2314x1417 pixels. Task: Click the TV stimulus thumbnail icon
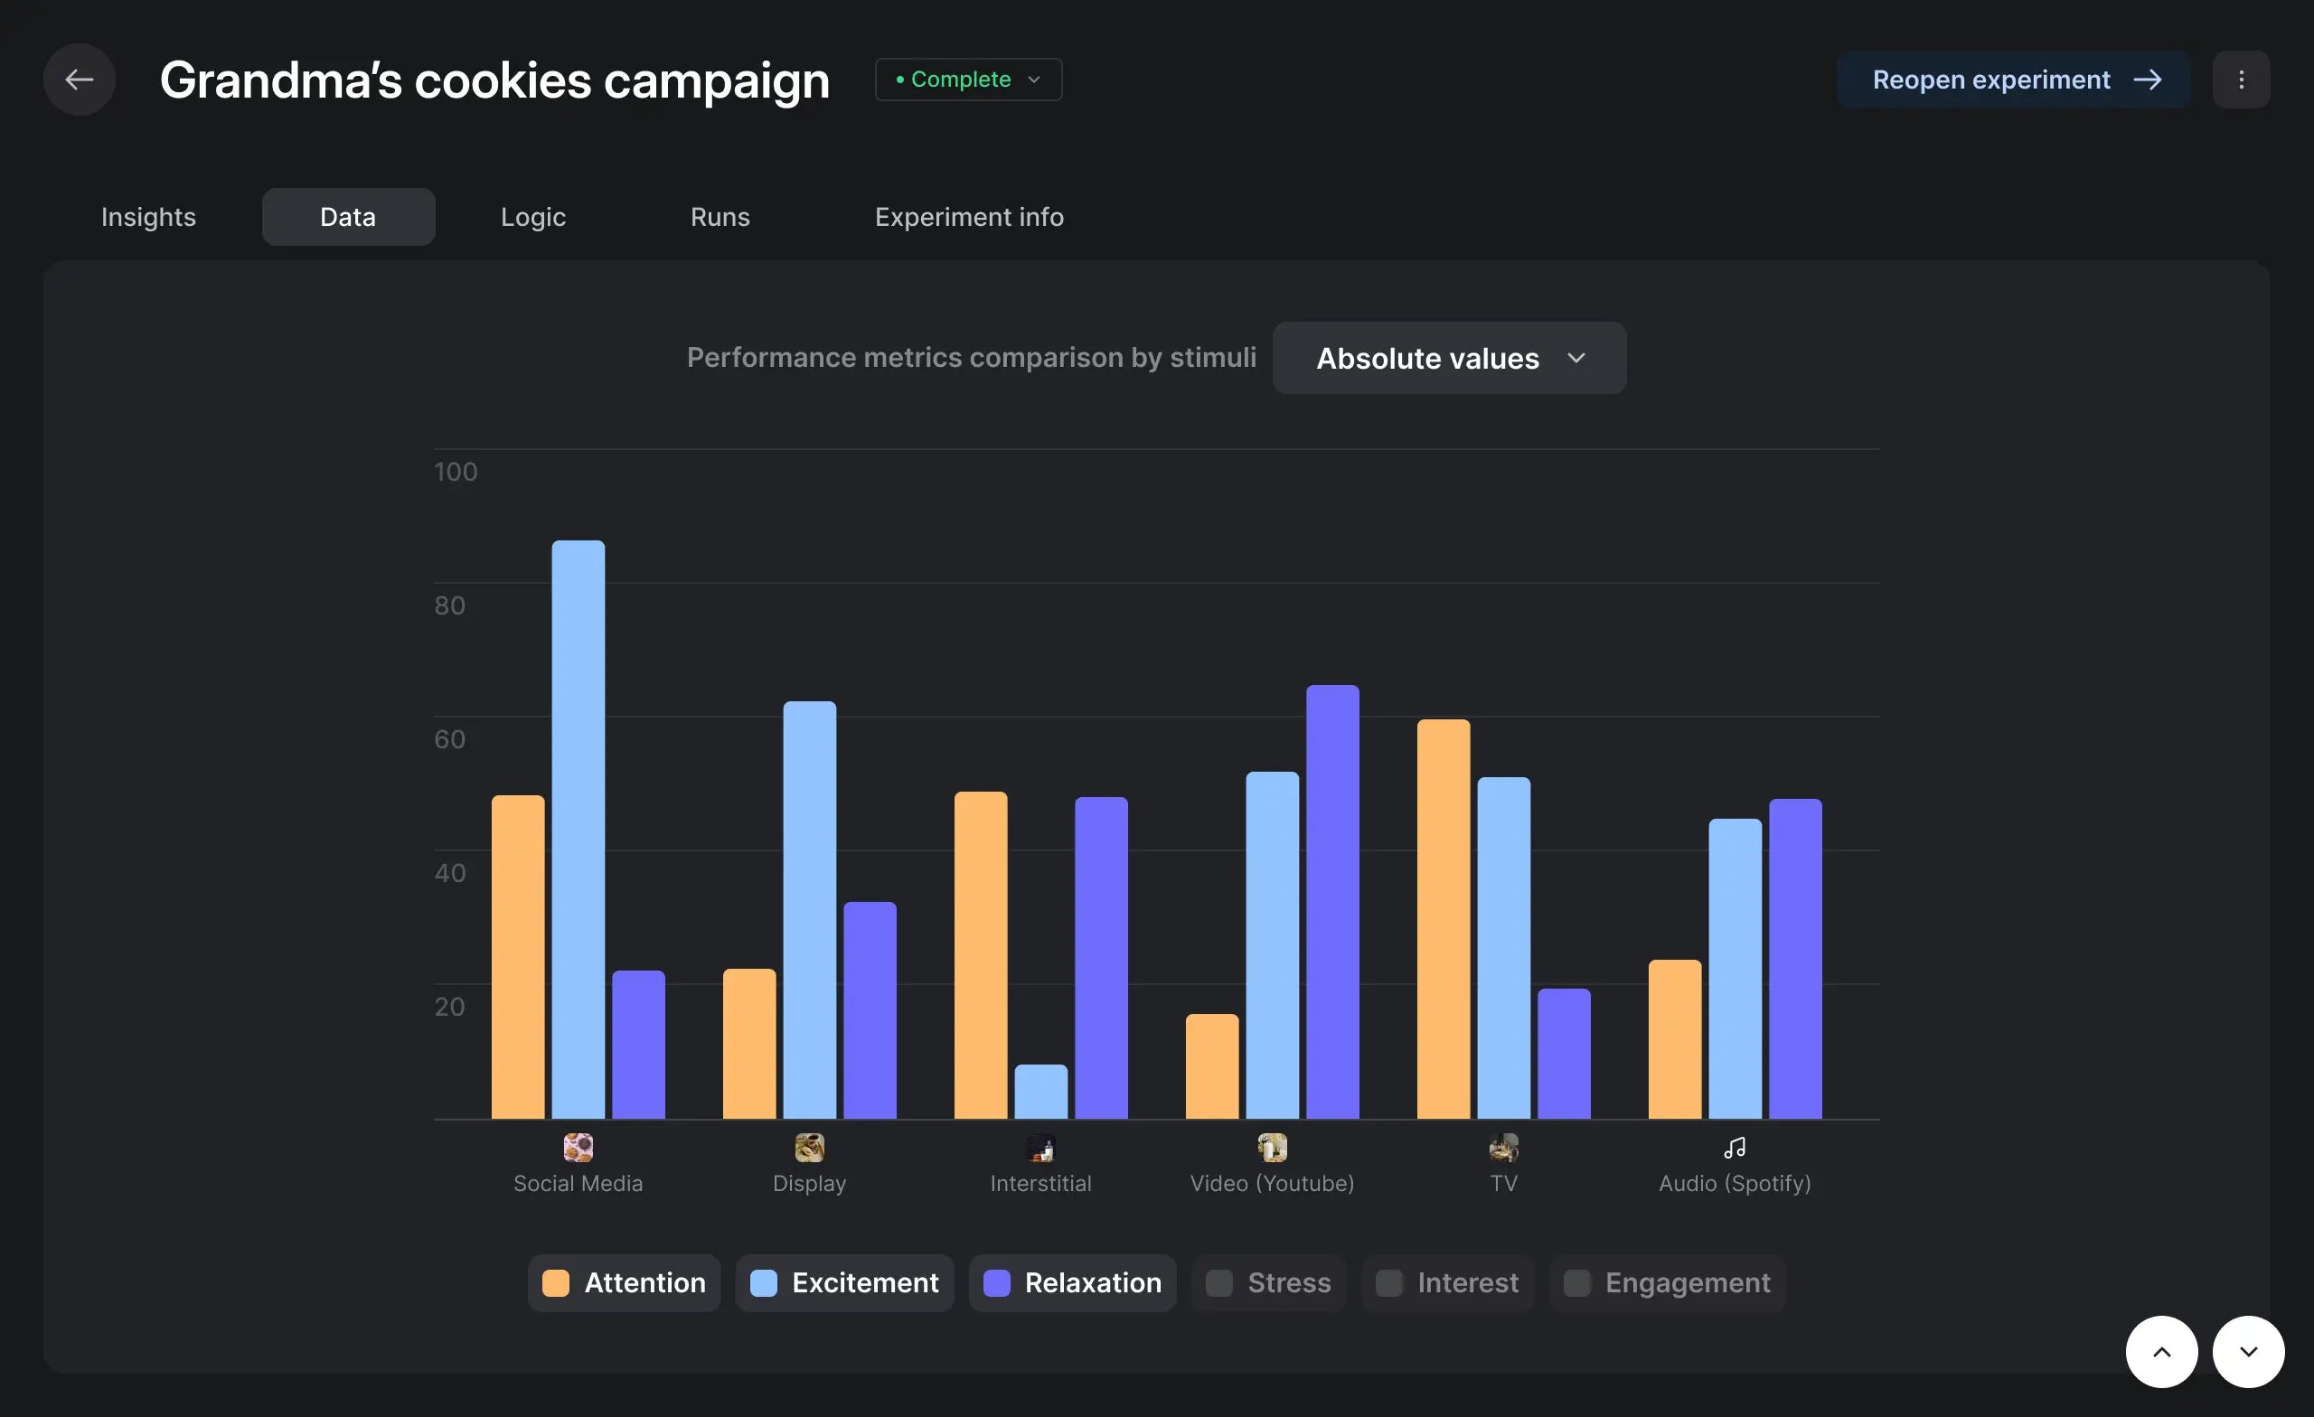(1503, 1147)
